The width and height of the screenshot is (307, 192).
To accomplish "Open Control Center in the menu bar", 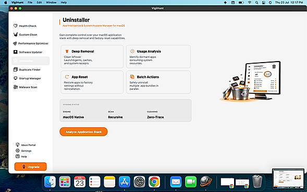I will 264,3.
